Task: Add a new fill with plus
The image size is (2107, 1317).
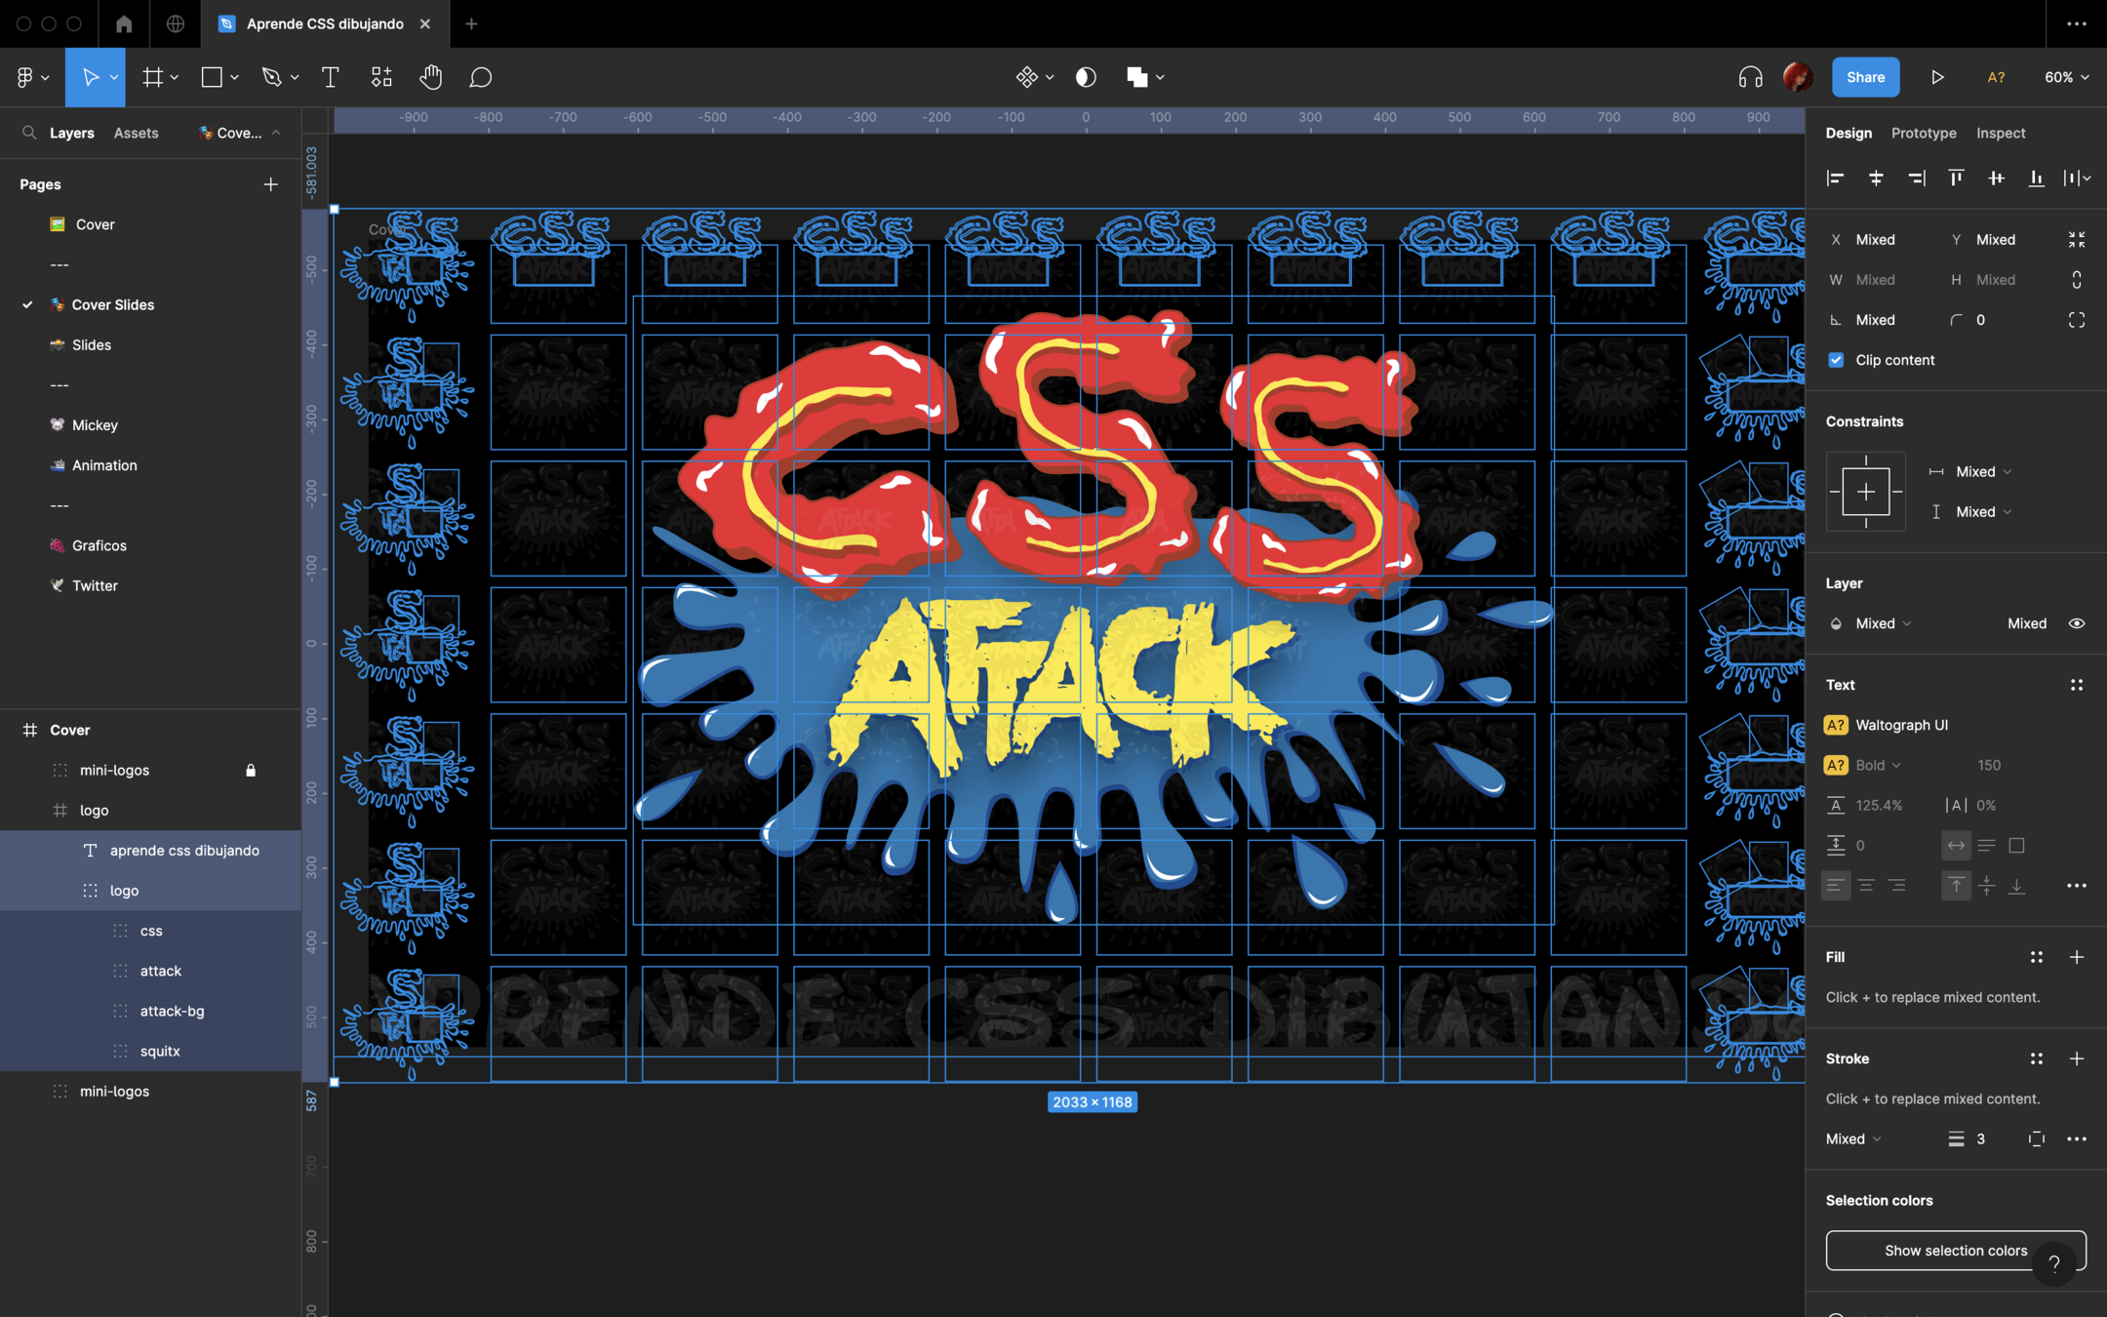Action: pyautogui.click(x=2077, y=957)
